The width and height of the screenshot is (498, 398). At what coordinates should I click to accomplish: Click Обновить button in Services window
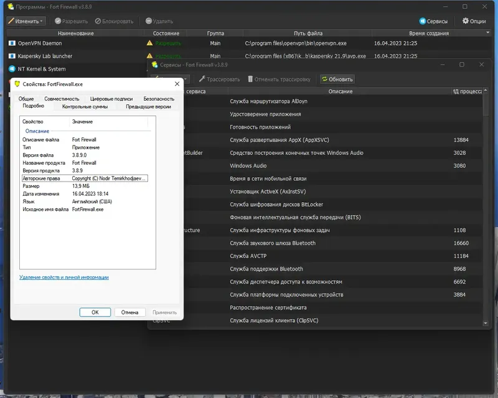(337, 80)
